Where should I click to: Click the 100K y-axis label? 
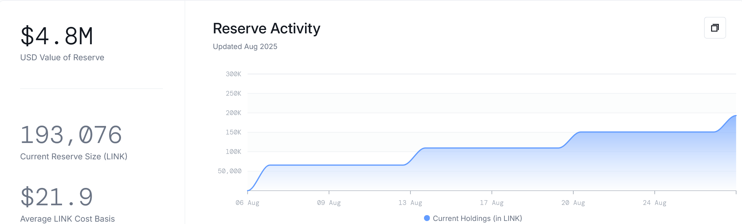233,151
